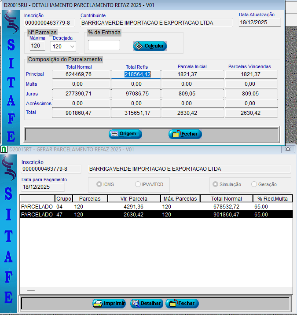
Task: Choose the Geração radio button
Action: click(x=254, y=184)
